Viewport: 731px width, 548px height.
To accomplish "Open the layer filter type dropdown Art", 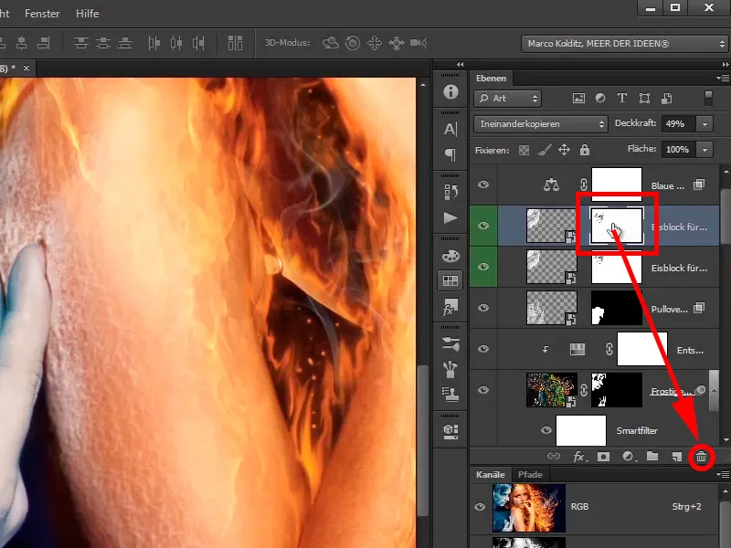I will point(507,99).
